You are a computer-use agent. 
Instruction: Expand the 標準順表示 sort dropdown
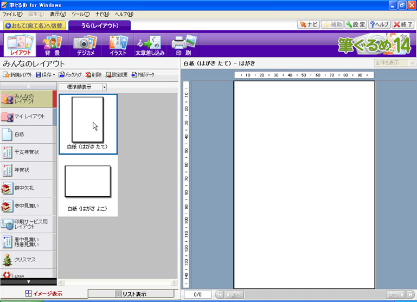point(104,87)
